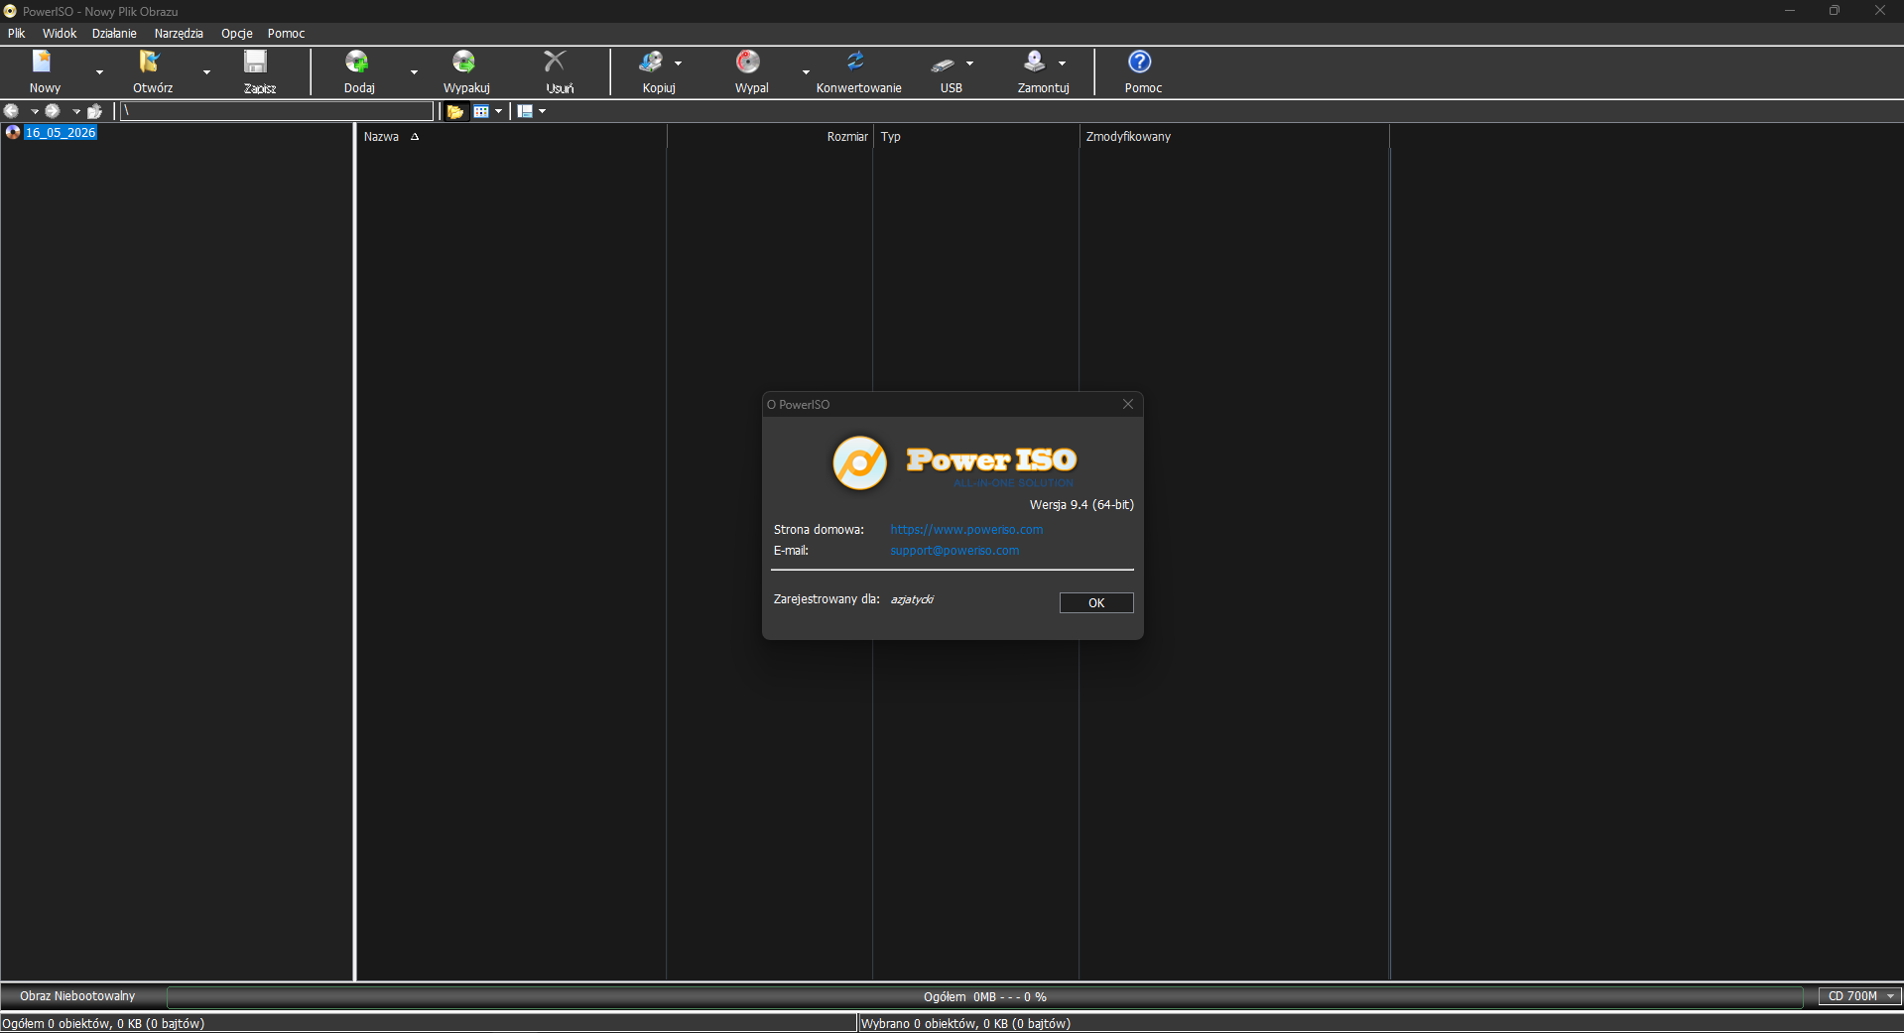
Task: Click the support@poweriso.com email link
Action: tap(954, 551)
